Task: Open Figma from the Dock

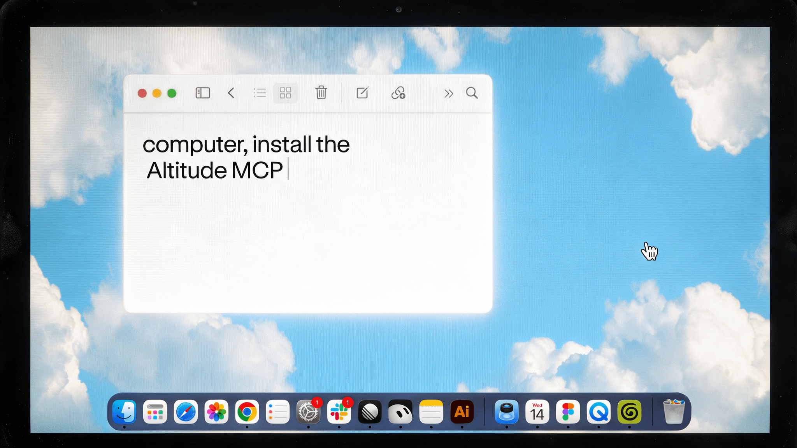Action: (x=568, y=411)
